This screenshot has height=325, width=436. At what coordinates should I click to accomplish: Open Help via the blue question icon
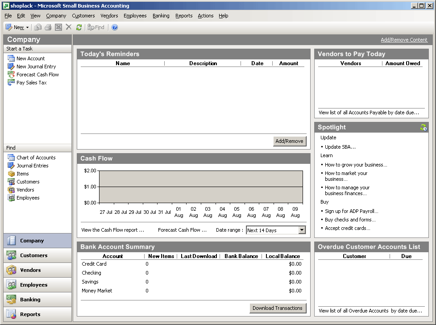(x=115, y=27)
